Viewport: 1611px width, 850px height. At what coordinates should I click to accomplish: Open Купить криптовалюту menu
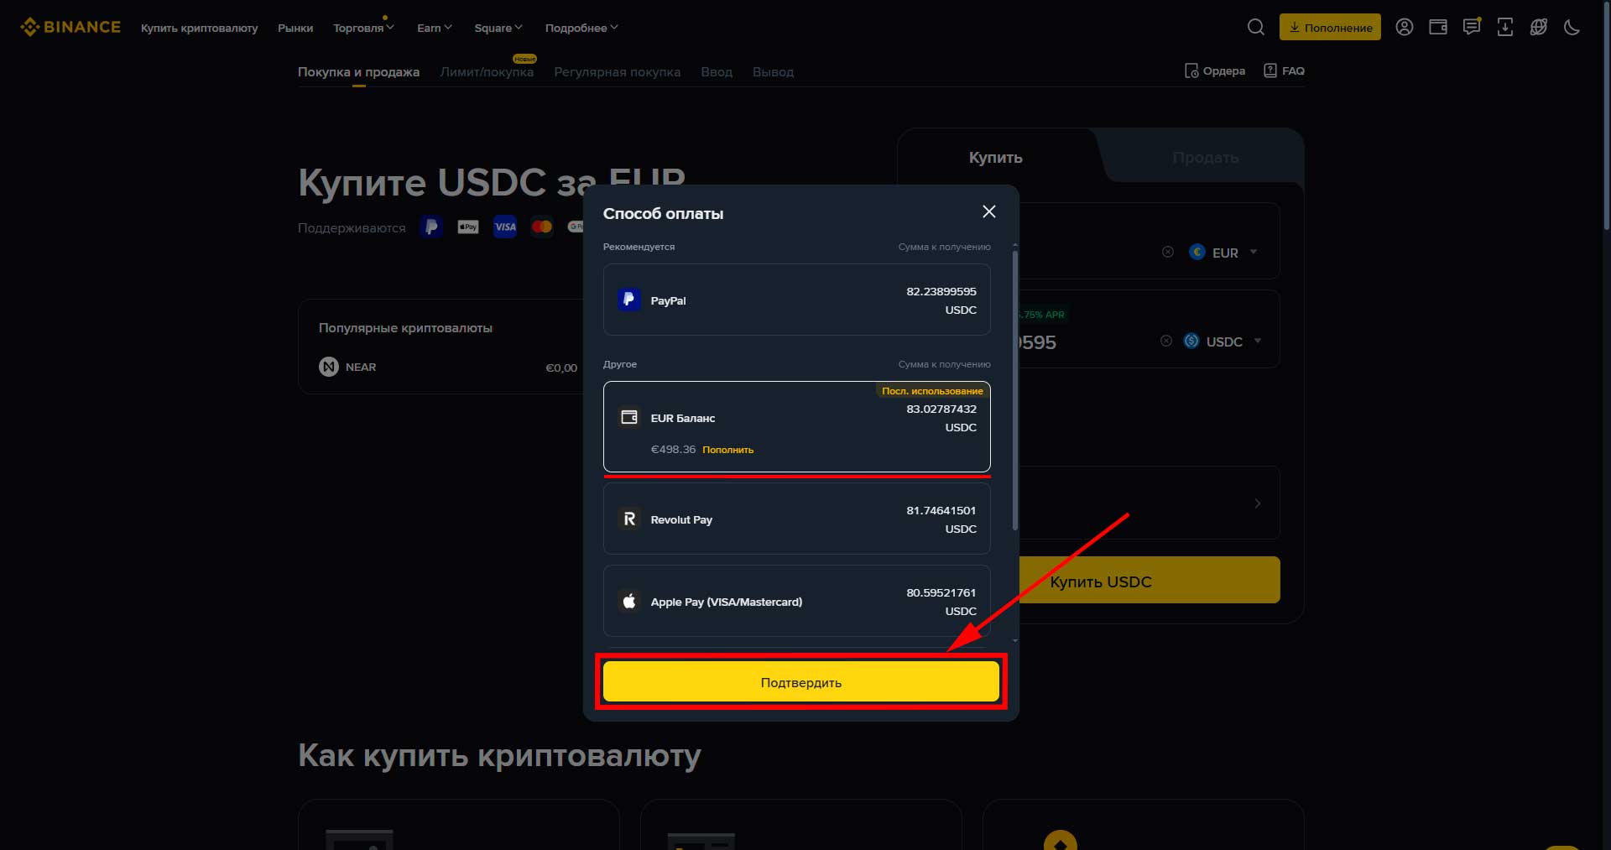[199, 28]
